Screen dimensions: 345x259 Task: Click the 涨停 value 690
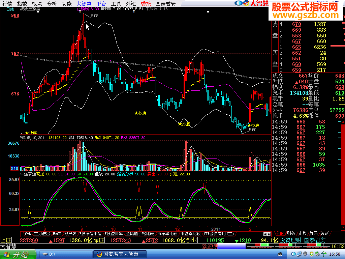click(x=340, y=116)
